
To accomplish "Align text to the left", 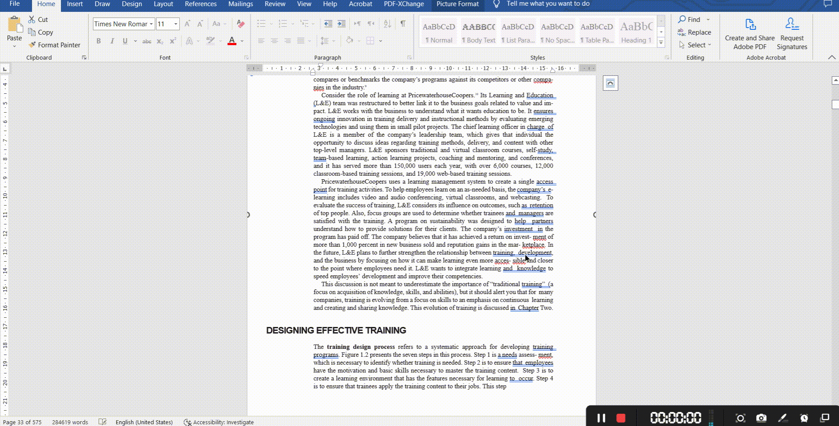I will point(261,41).
